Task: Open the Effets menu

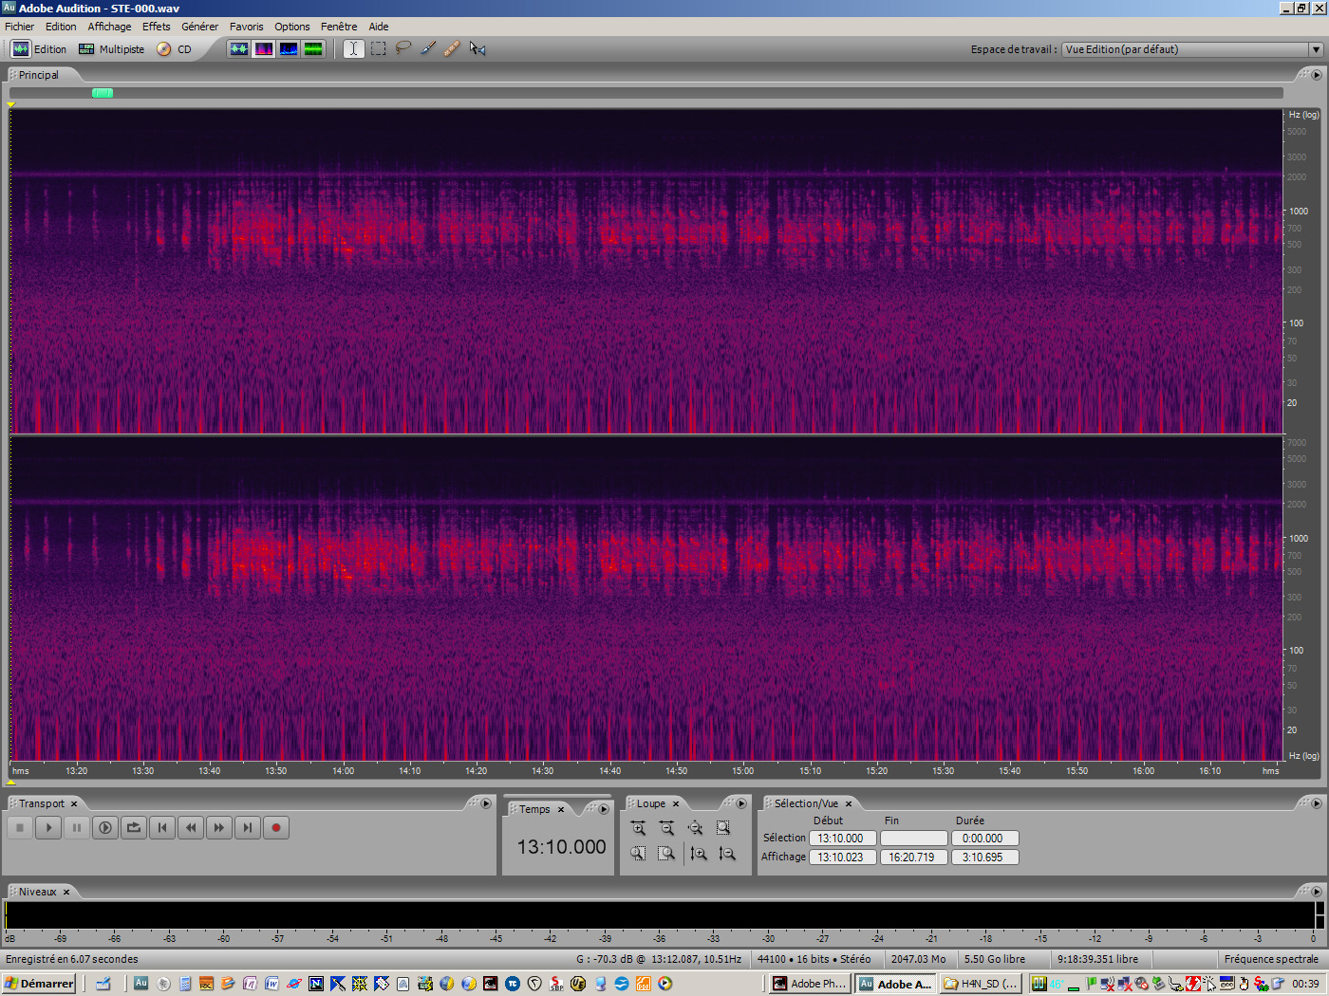Action: click(156, 27)
